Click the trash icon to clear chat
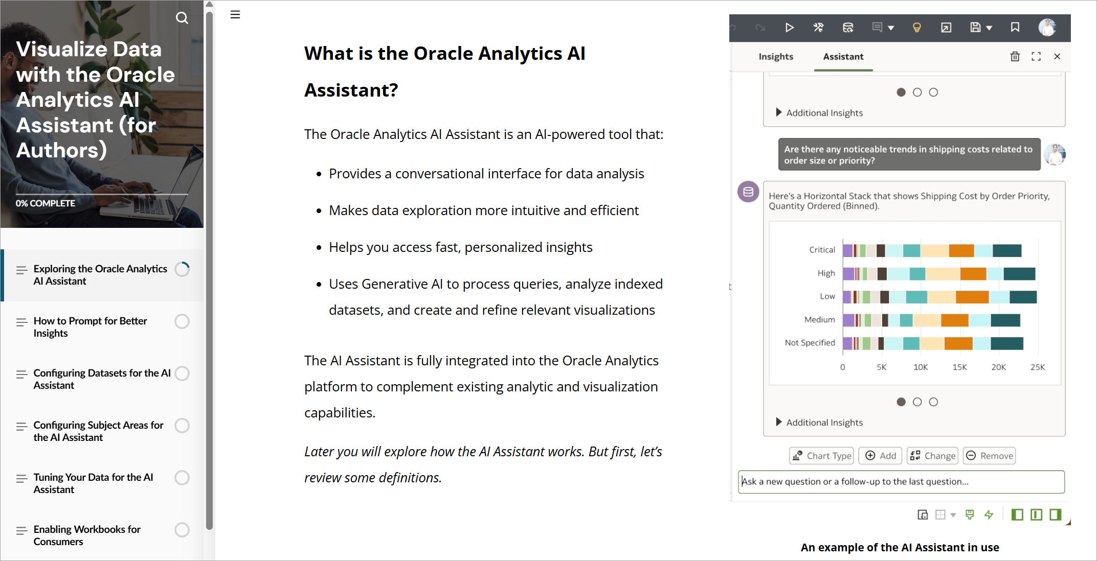The image size is (1097, 561). point(1015,57)
